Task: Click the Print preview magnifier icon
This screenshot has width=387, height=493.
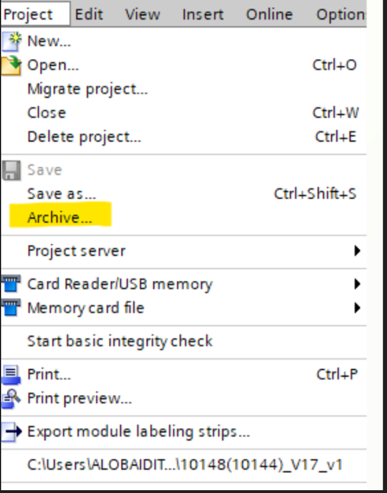Action: (x=11, y=399)
